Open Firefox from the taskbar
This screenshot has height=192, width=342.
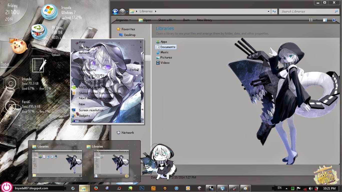pyautogui.click(x=96, y=188)
